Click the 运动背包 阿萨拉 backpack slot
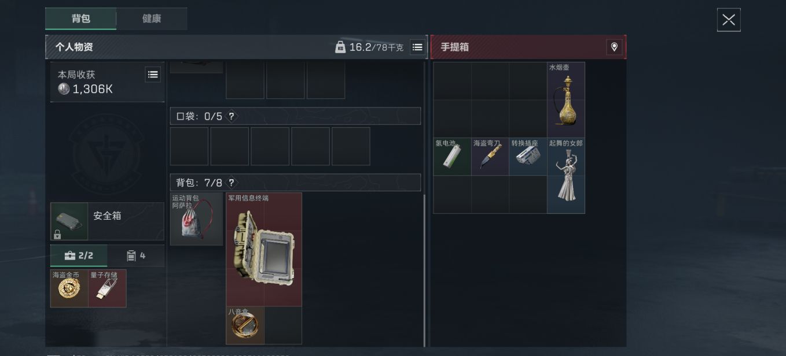Image resolution: width=786 pixels, height=356 pixels. (x=197, y=219)
